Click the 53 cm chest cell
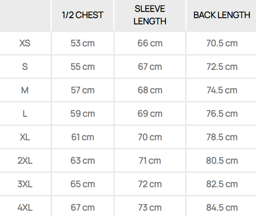This screenshot has width=256, height=216. [x=83, y=43]
